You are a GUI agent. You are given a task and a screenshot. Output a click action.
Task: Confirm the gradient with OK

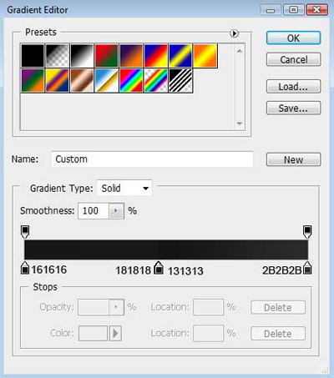click(x=293, y=38)
